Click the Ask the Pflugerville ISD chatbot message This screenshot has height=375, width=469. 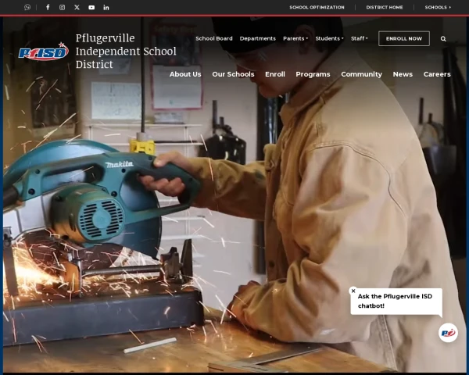396,301
